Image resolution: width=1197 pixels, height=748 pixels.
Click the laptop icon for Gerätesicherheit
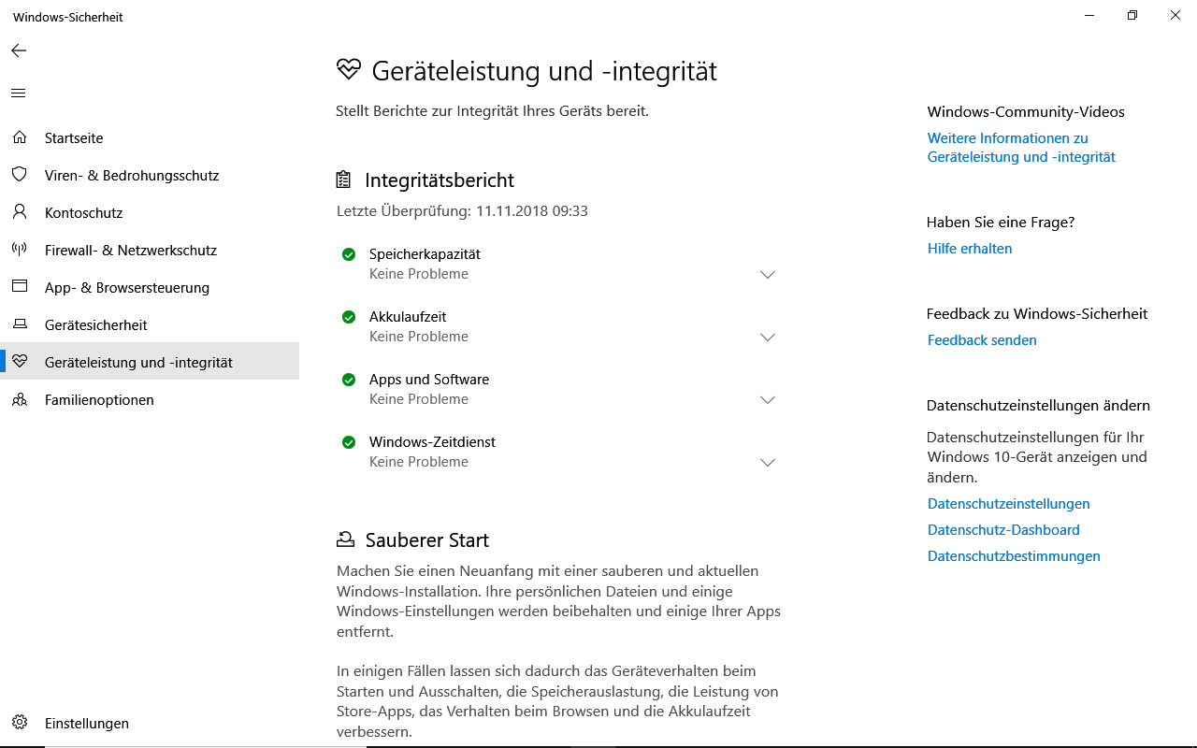[x=19, y=324]
